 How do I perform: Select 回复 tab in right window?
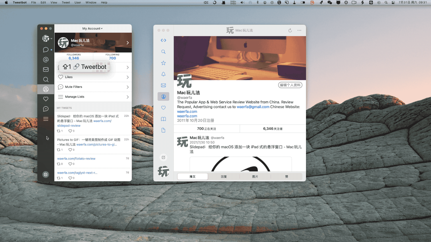pyautogui.click(x=224, y=177)
